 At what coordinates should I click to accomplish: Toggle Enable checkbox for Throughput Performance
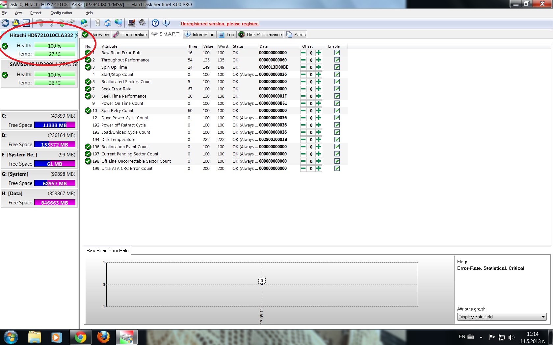[337, 60]
